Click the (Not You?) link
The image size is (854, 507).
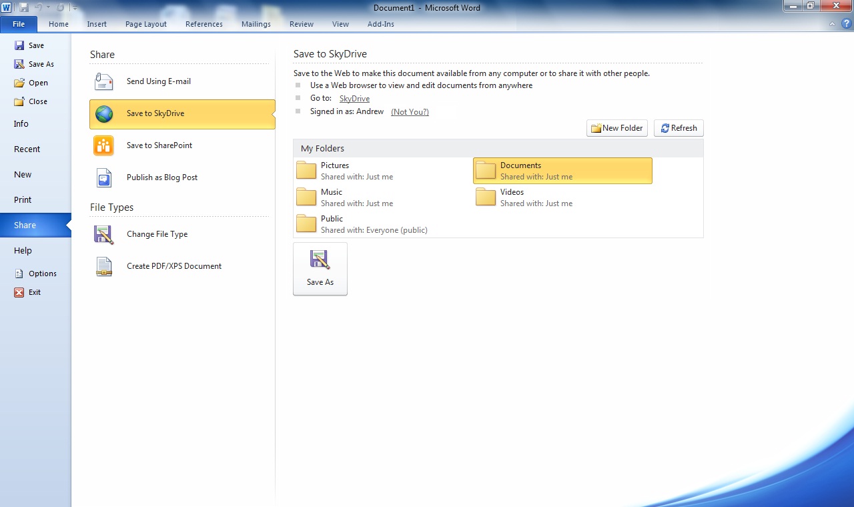pyautogui.click(x=410, y=112)
